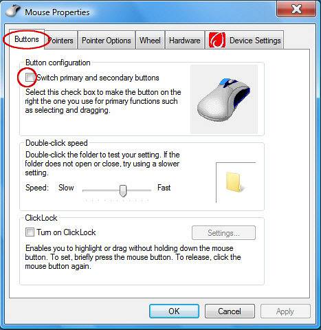The image size is (321, 330).
Task: Click the yellow test folder icon
Action: (x=234, y=182)
